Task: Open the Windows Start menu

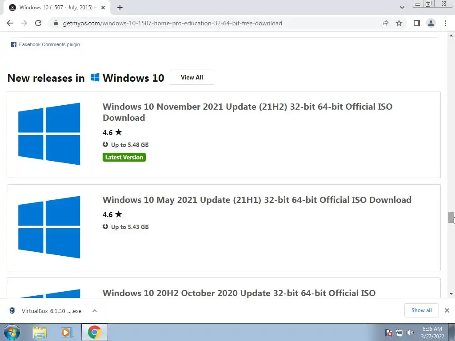Action: (12, 332)
